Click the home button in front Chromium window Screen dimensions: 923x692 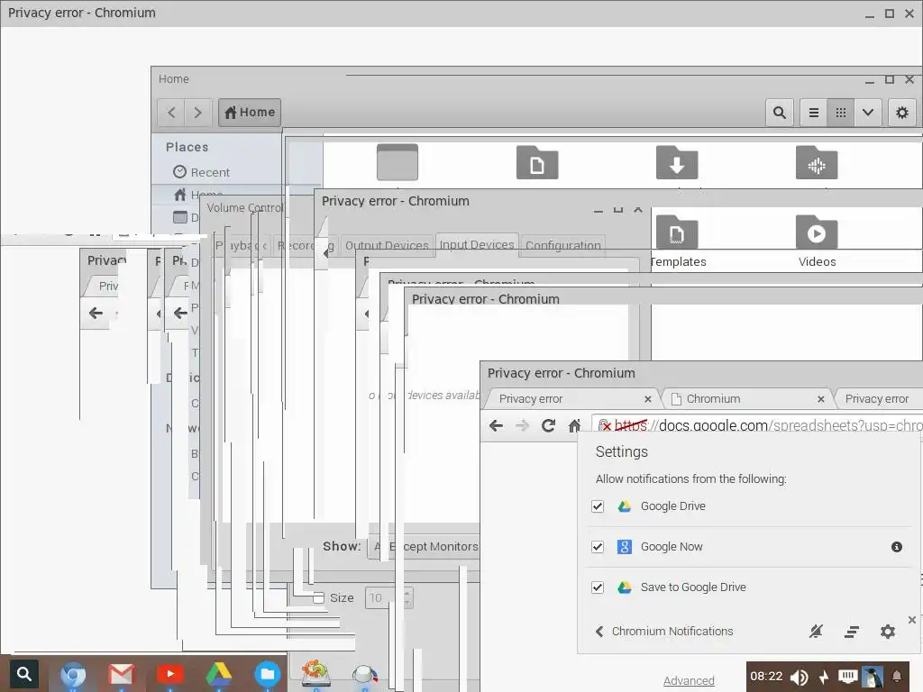[x=574, y=425]
